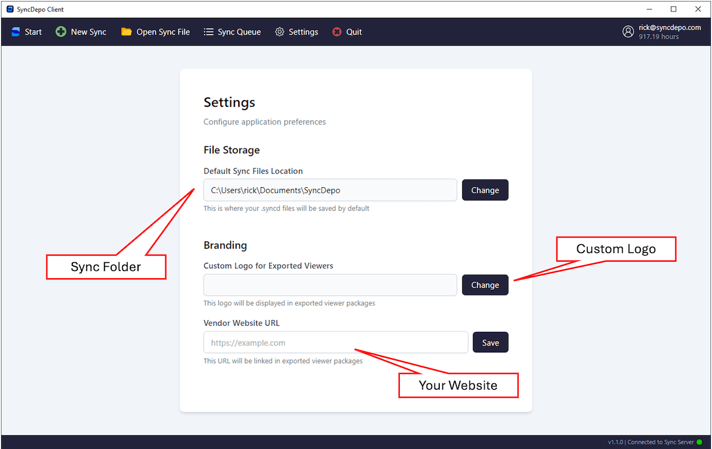The image size is (712, 449).
Task: Click the empty Custom Logo field
Action: point(329,285)
